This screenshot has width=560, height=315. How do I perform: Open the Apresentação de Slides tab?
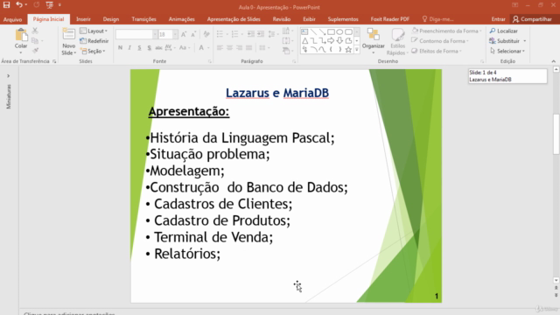[234, 19]
